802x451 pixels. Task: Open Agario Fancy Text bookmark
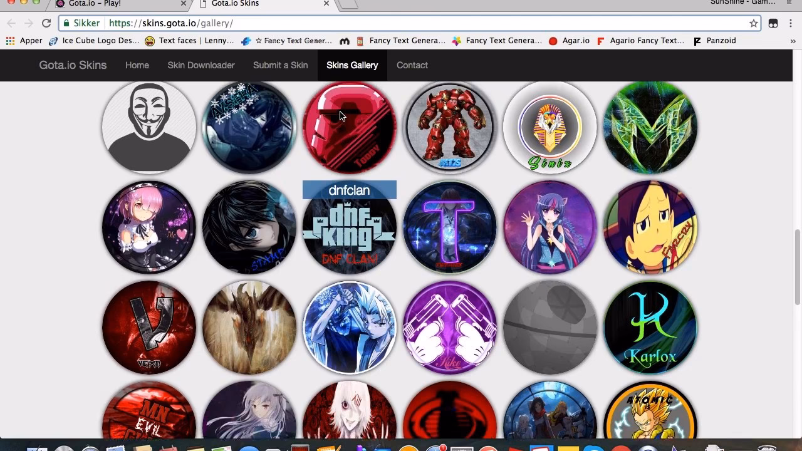(640, 41)
